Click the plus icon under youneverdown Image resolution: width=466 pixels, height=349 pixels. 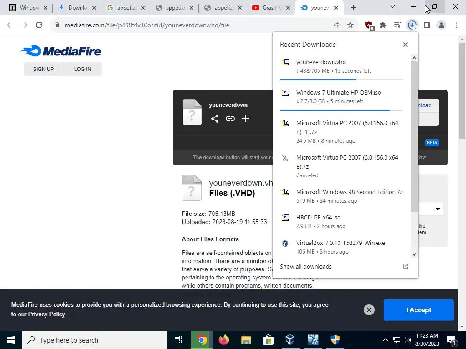coord(245,119)
